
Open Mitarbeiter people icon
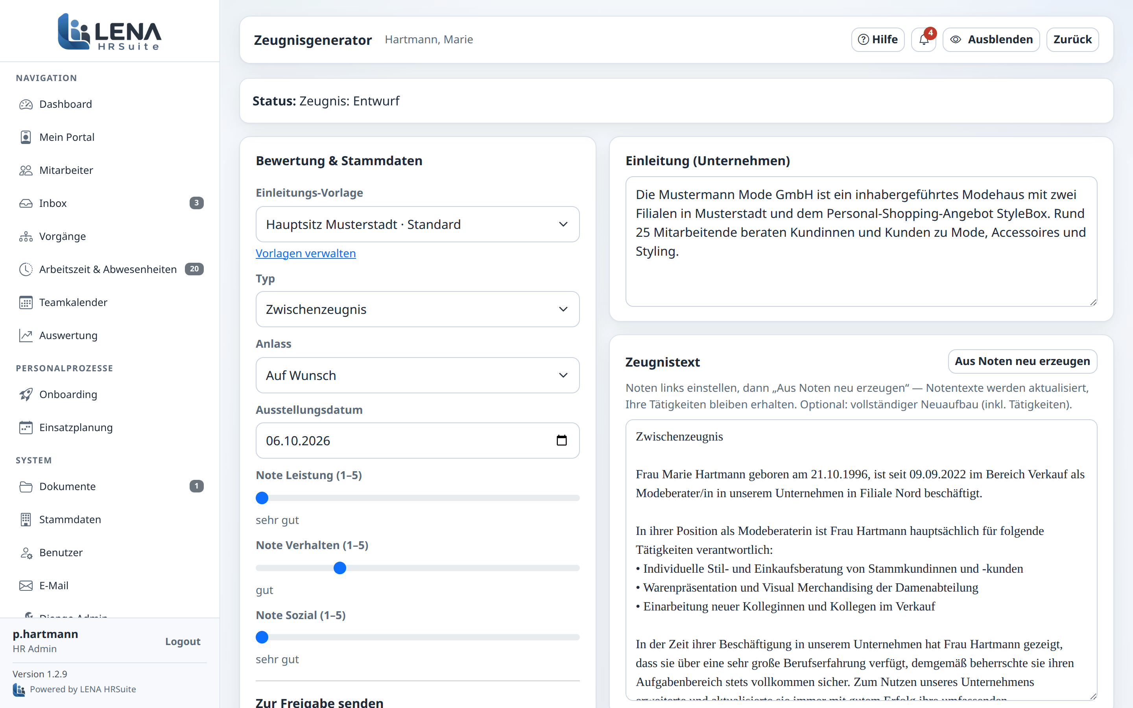point(26,170)
